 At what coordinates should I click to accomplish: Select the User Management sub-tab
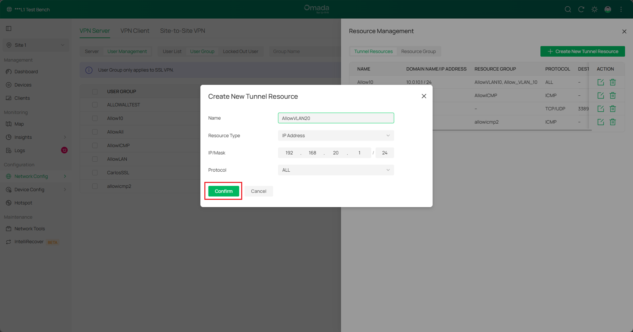click(127, 51)
